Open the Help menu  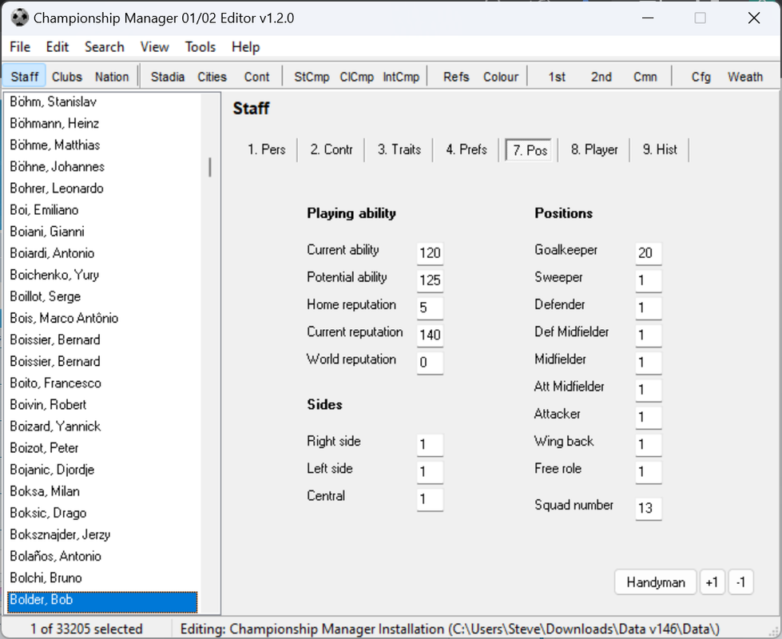click(x=246, y=47)
